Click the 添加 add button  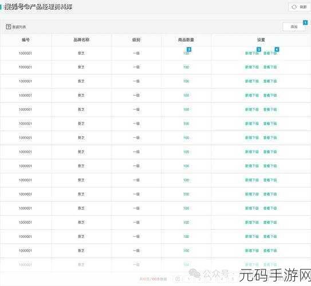tap(294, 27)
